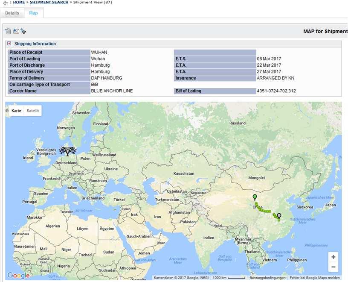Click the checkered flag destination marker
348x282 pixels.
pos(68,151)
